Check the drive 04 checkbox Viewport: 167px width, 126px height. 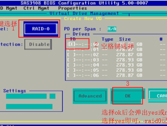pos(71,65)
